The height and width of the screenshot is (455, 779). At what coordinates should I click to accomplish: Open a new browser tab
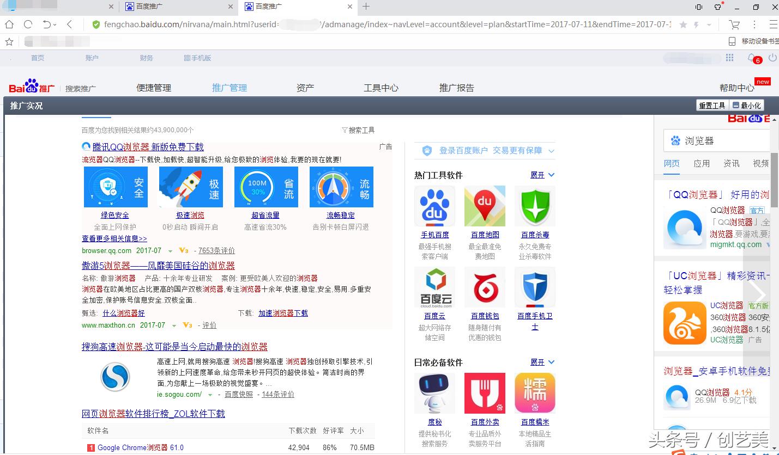(x=366, y=7)
